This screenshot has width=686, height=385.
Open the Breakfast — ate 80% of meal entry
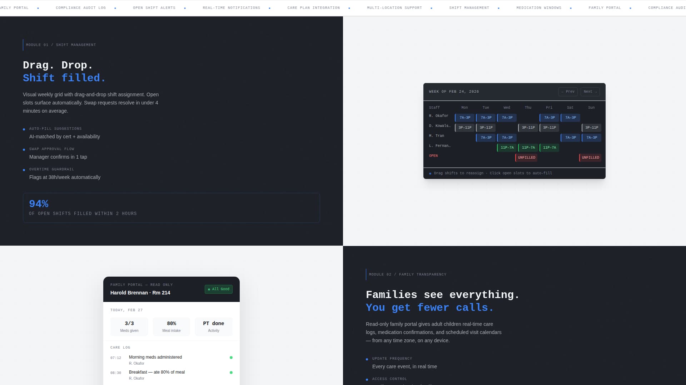pyautogui.click(x=171, y=375)
